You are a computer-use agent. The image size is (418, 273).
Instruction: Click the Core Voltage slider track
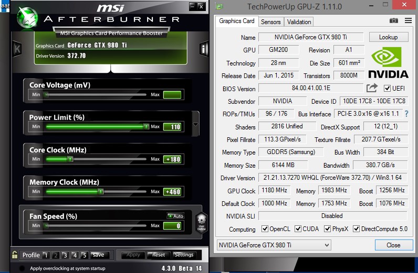[96, 94]
